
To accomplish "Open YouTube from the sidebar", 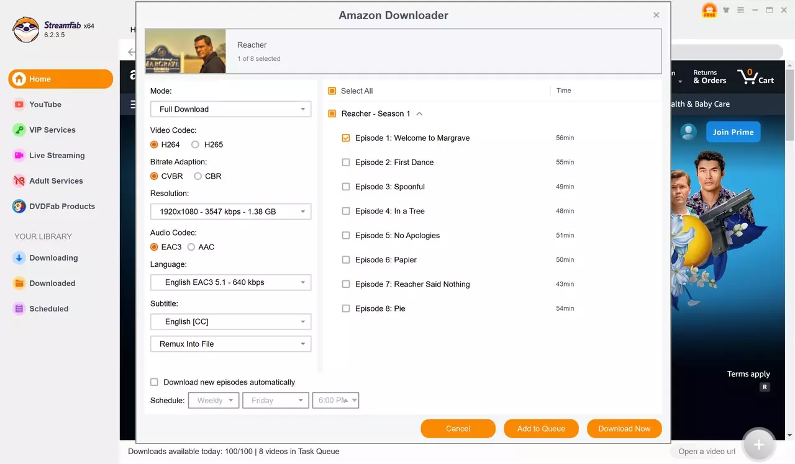I will point(45,104).
